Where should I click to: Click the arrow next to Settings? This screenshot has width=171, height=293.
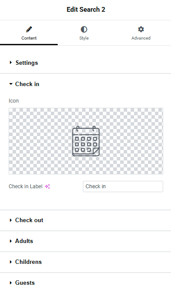[10, 63]
